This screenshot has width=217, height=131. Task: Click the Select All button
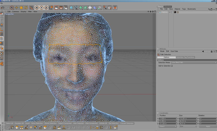click(9, 123)
